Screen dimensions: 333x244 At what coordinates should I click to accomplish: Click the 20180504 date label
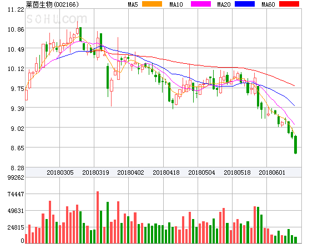coord(201,172)
